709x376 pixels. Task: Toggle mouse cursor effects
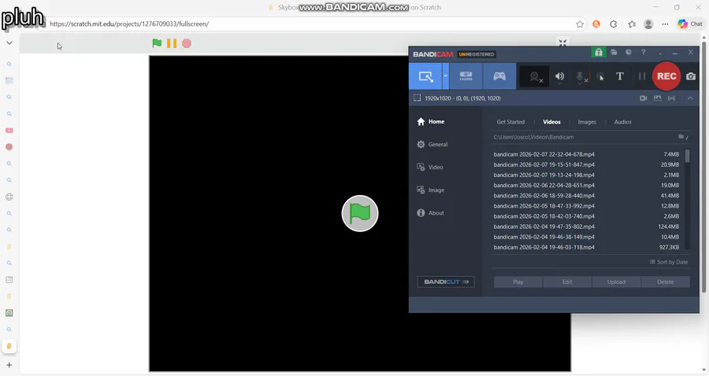pos(600,77)
